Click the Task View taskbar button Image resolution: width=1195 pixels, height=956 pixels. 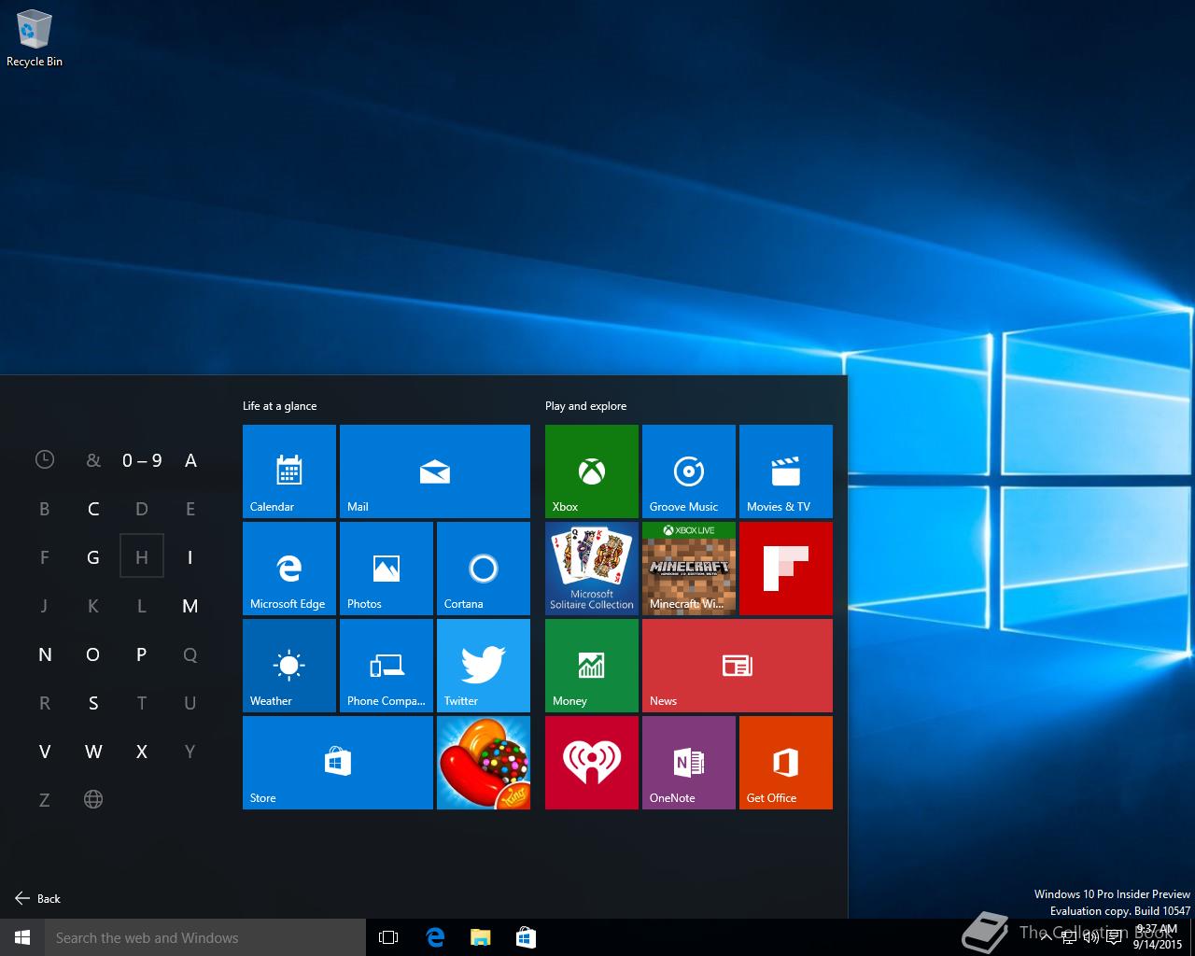pyautogui.click(x=388, y=937)
